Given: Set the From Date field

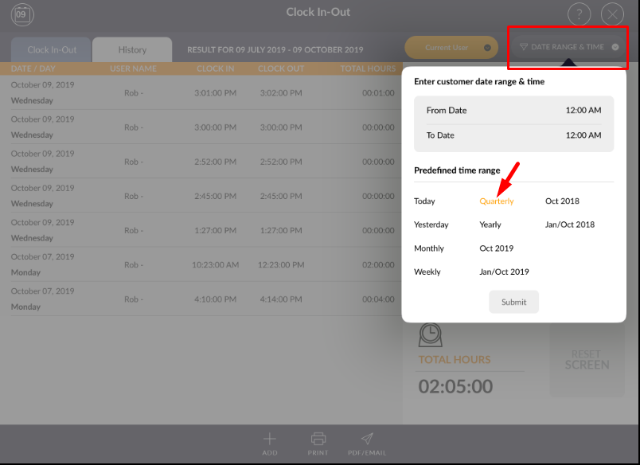Looking at the screenshot, I should pos(513,111).
